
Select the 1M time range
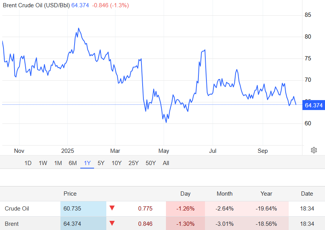pyautogui.click(x=58, y=163)
